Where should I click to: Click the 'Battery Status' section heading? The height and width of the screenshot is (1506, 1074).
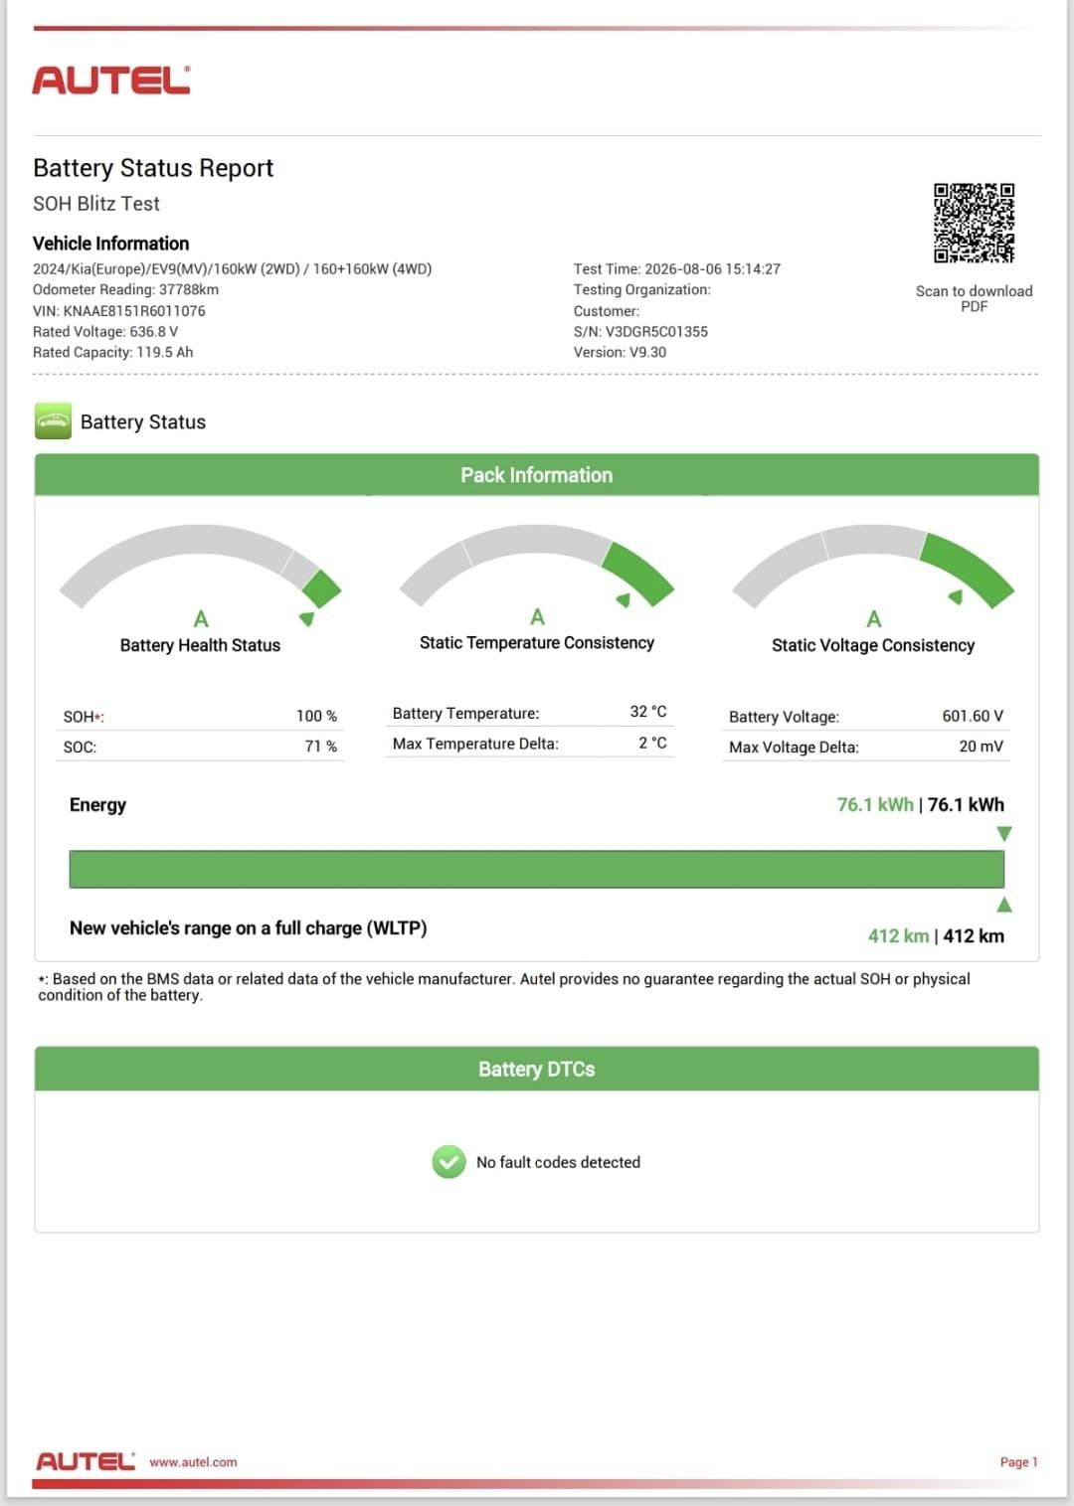click(x=143, y=421)
